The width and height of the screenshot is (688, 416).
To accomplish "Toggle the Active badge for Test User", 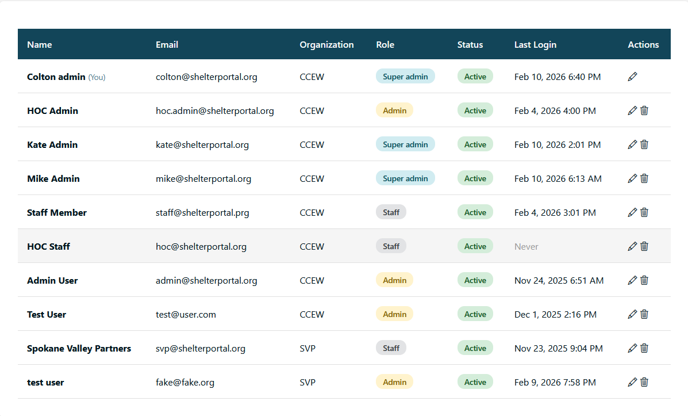I will point(475,314).
